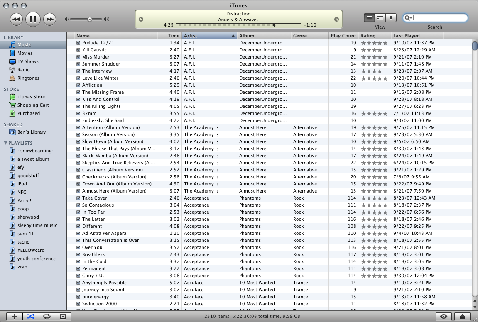The height and width of the screenshot is (322, 478).
Task: Uncheck the Miss Murder song checkbox
Action: pyautogui.click(x=78, y=57)
